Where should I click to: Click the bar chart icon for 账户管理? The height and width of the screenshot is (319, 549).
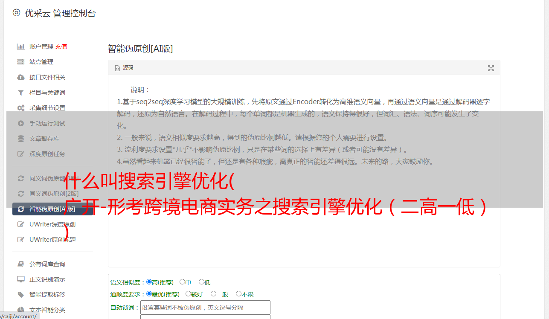20,46
